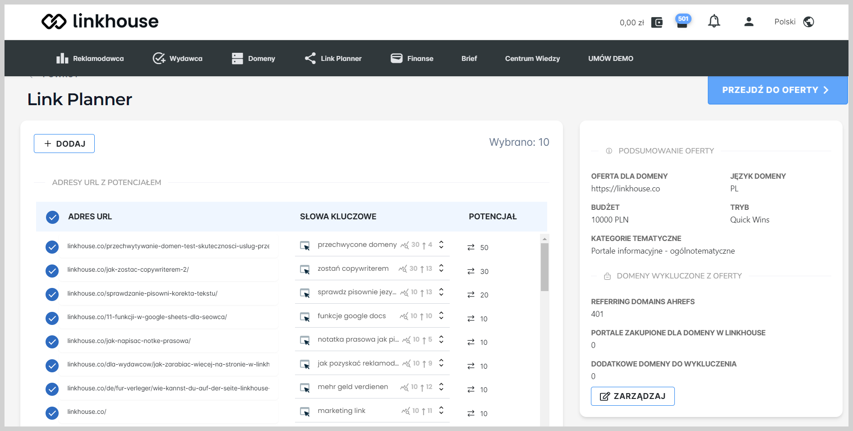Click the chart icon in 'przechwycone domeny' row

405,245
